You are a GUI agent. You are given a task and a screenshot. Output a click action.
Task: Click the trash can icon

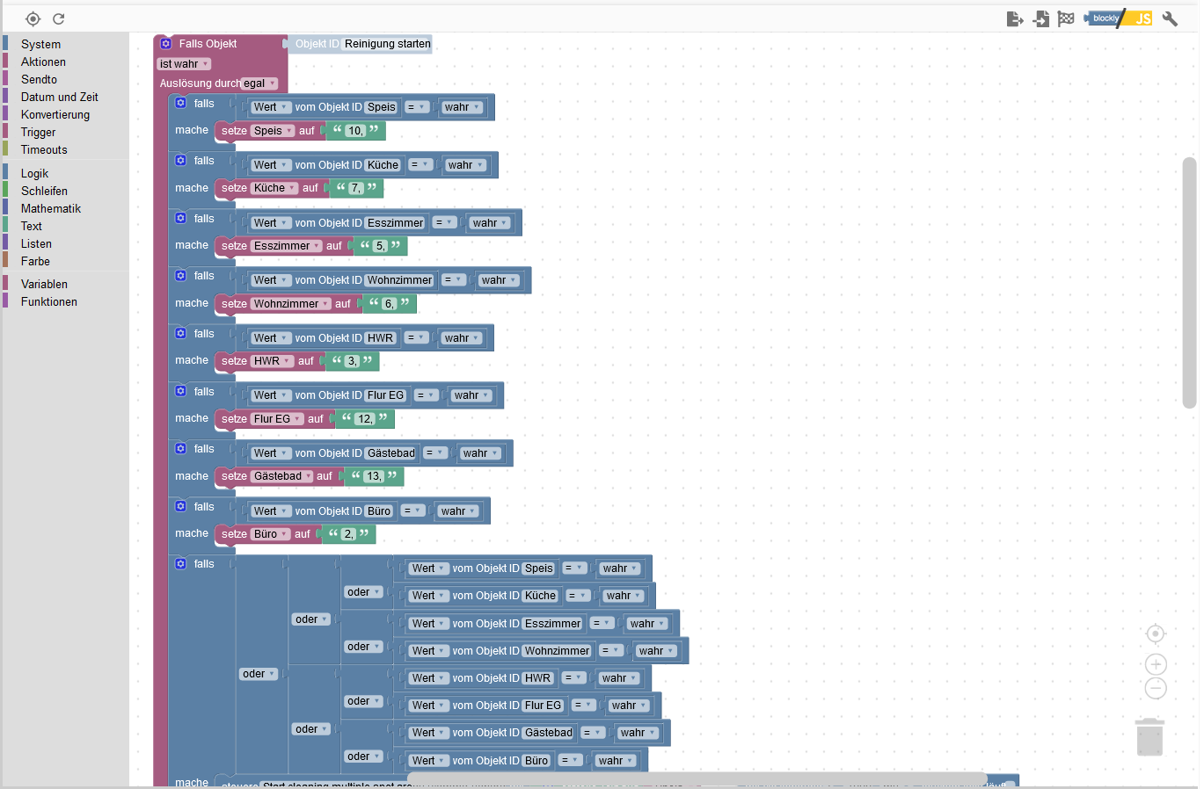click(x=1149, y=737)
